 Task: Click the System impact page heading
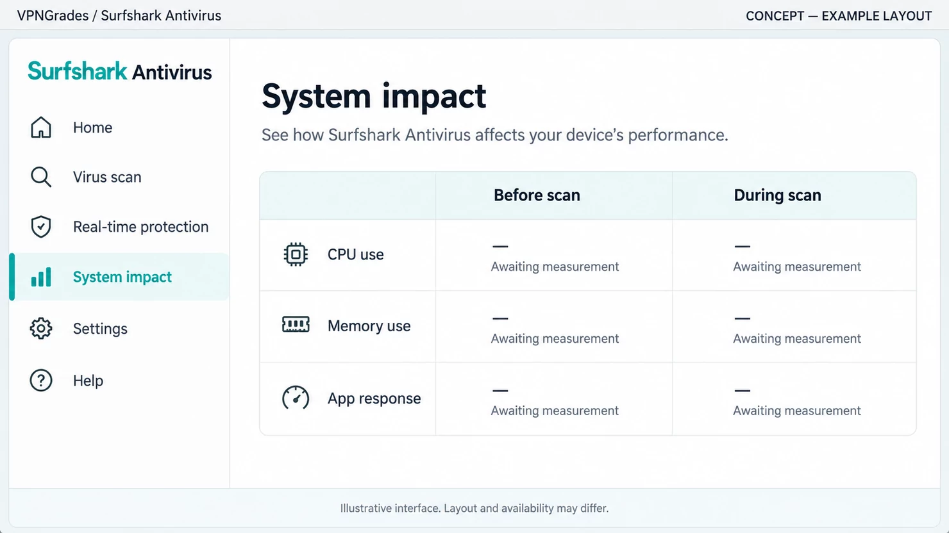374,97
